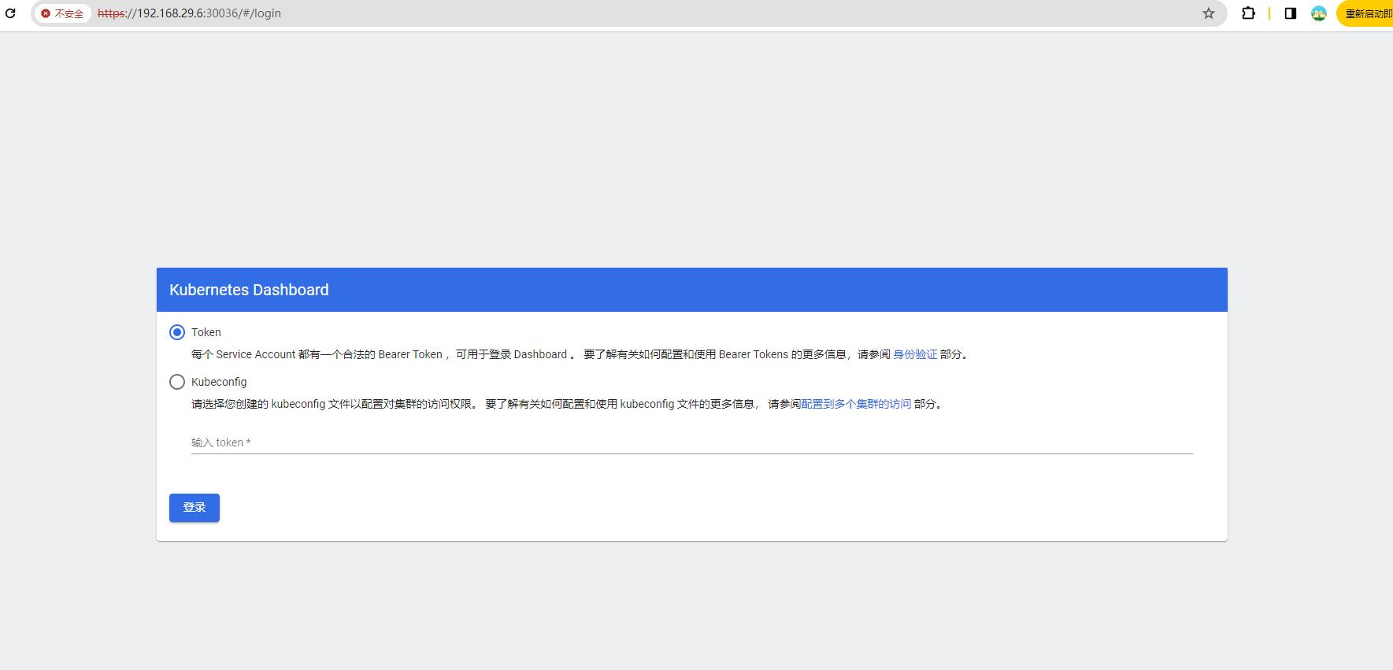
Task: Select the Kubeconfig radio button
Action: 177,382
